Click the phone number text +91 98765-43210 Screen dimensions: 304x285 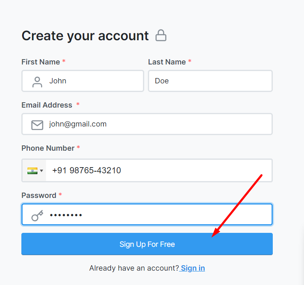click(87, 170)
